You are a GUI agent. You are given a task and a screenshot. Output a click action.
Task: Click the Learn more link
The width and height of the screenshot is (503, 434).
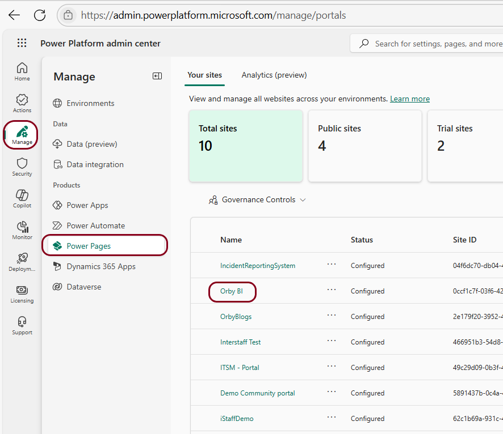tap(410, 99)
